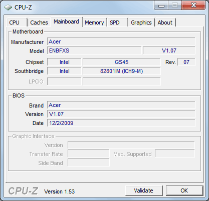Click the Southbridge 82801IM (ICH9-M) field
This screenshot has height=201, width=209.
click(x=121, y=71)
